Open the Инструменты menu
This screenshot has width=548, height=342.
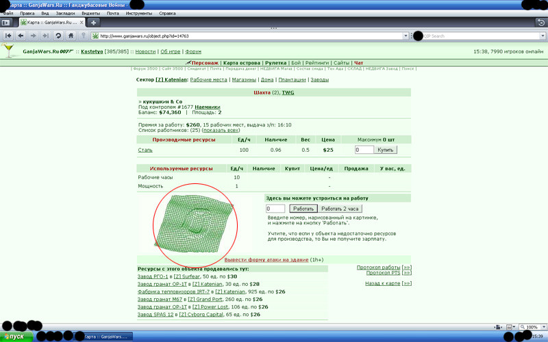[139, 13]
